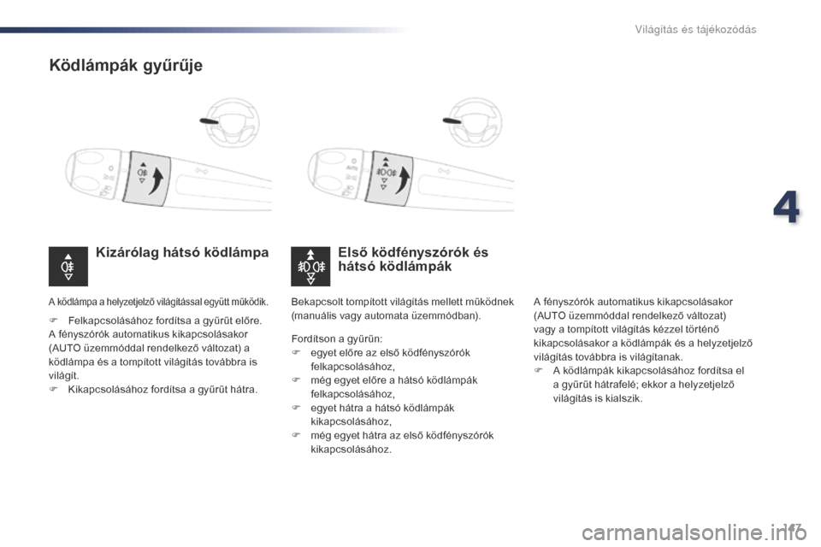Click the right steering wheel illustration
This screenshot has height=547, width=821.
coord(473,122)
